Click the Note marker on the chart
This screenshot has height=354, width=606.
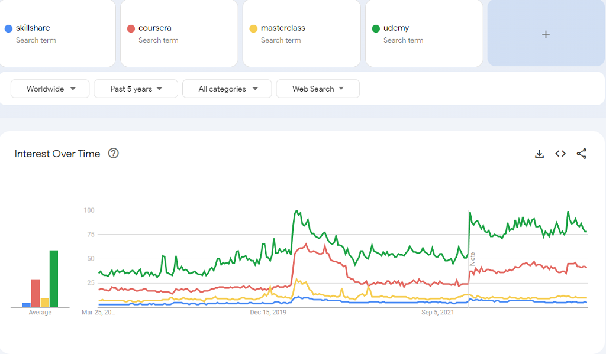click(x=472, y=259)
